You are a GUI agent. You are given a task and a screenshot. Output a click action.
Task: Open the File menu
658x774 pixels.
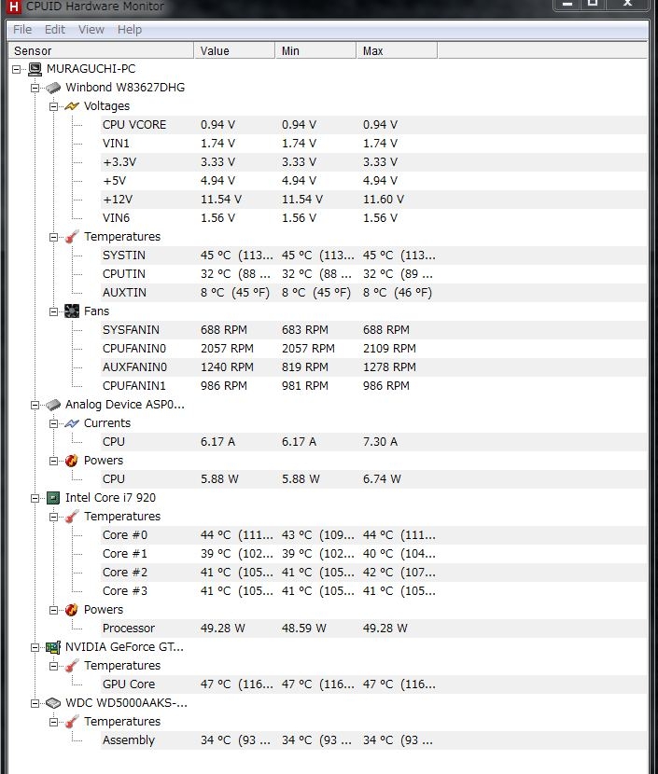[x=22, y=30]
